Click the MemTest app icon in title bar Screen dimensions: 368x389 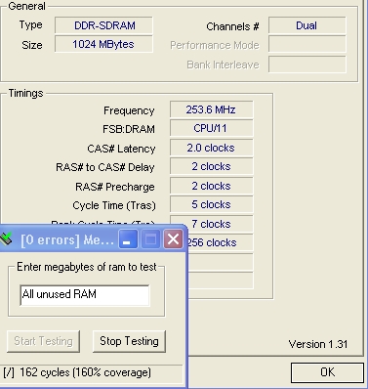[6, 239]
